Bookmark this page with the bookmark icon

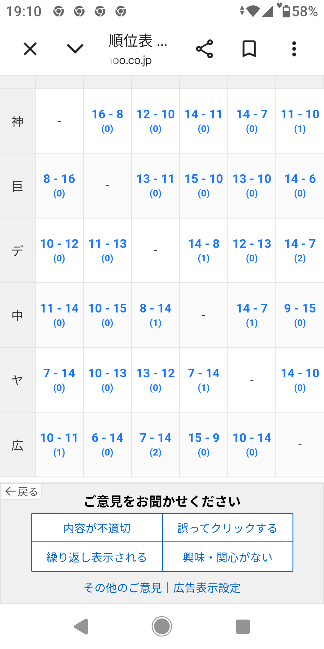point(249,49)
